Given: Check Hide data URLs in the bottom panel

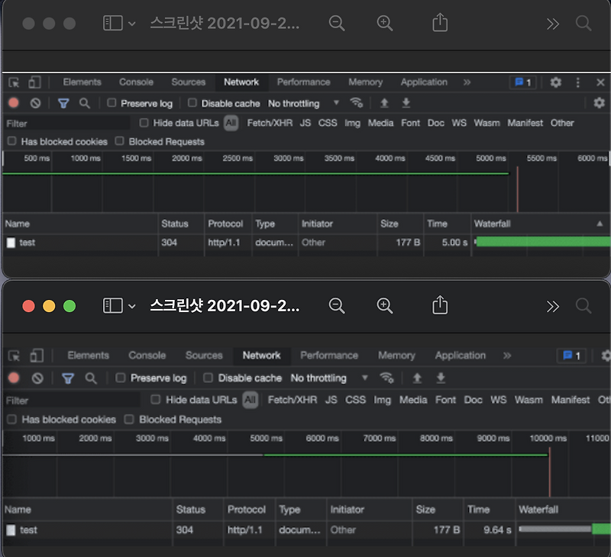Looking at the screenshot, I should pyautogui.click(x=156, y=399).
